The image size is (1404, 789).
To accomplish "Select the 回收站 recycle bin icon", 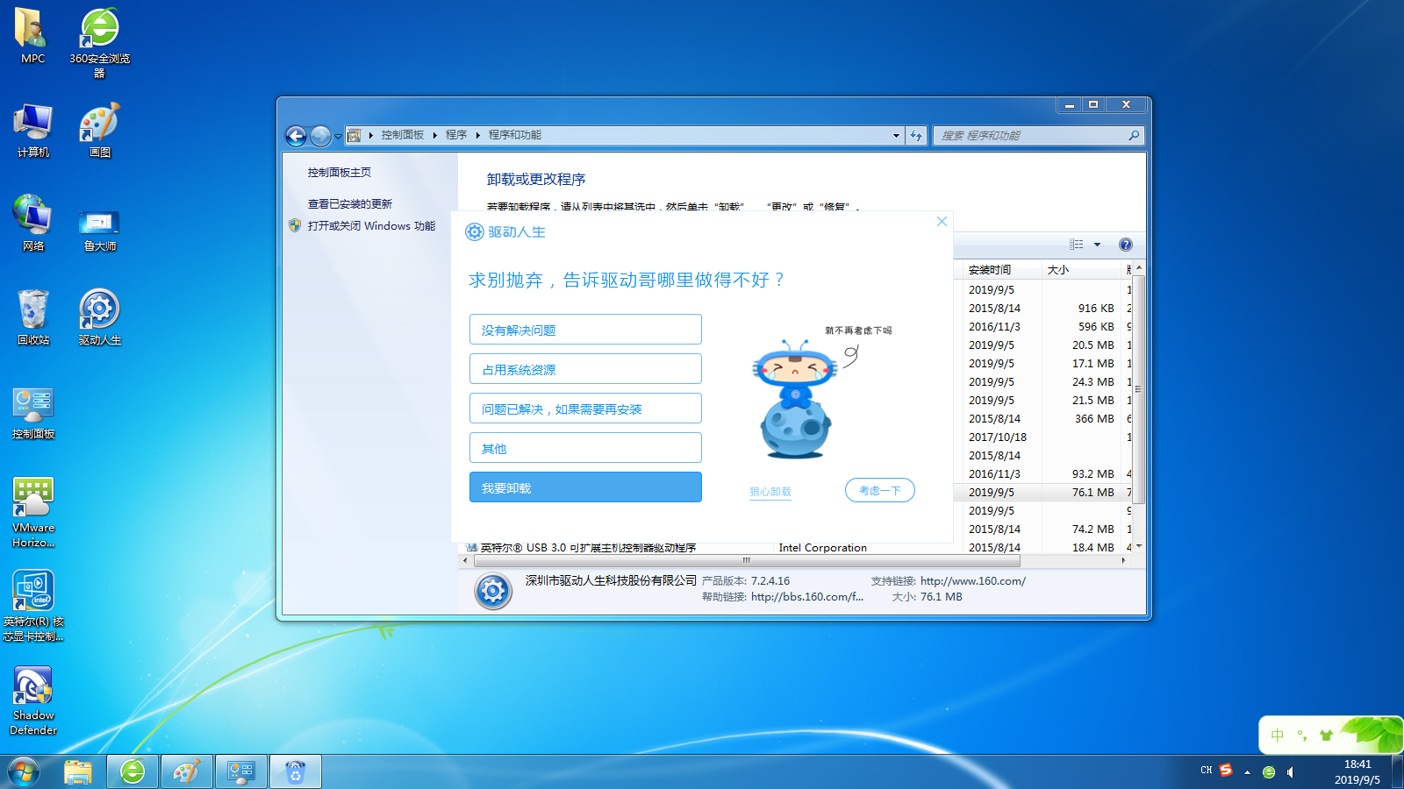I will [x=32, y=317].
